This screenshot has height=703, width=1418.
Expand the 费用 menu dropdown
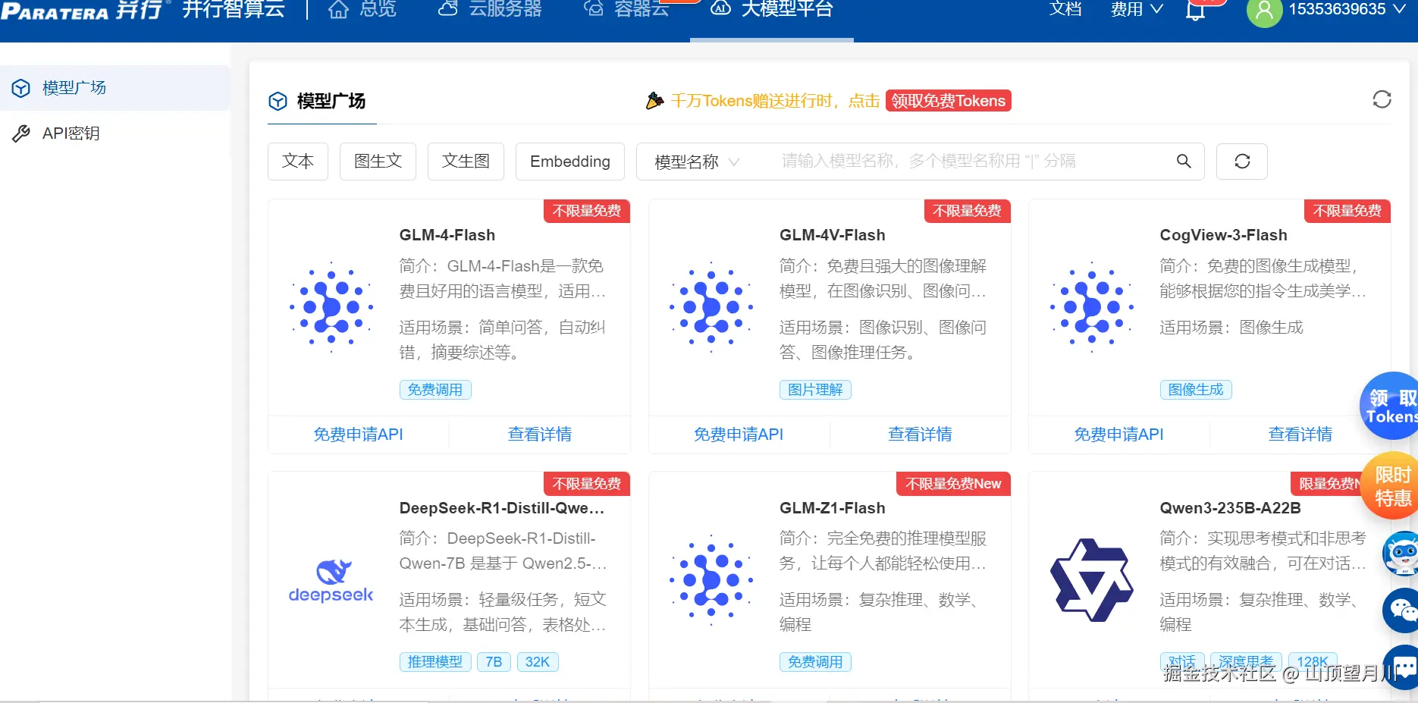pos(1137,9)
